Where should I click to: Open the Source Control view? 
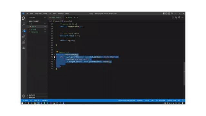coord(23,30)
